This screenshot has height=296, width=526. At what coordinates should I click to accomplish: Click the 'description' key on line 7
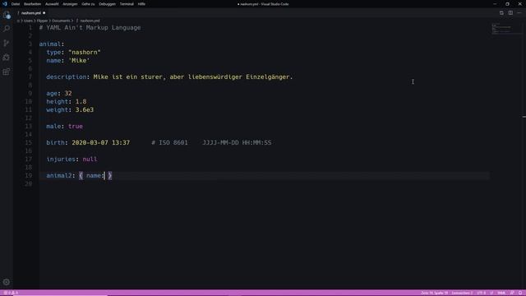coord(66,76)
